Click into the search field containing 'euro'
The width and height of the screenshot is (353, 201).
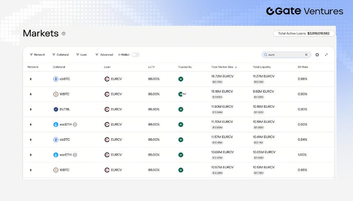[x=287, y=54]
